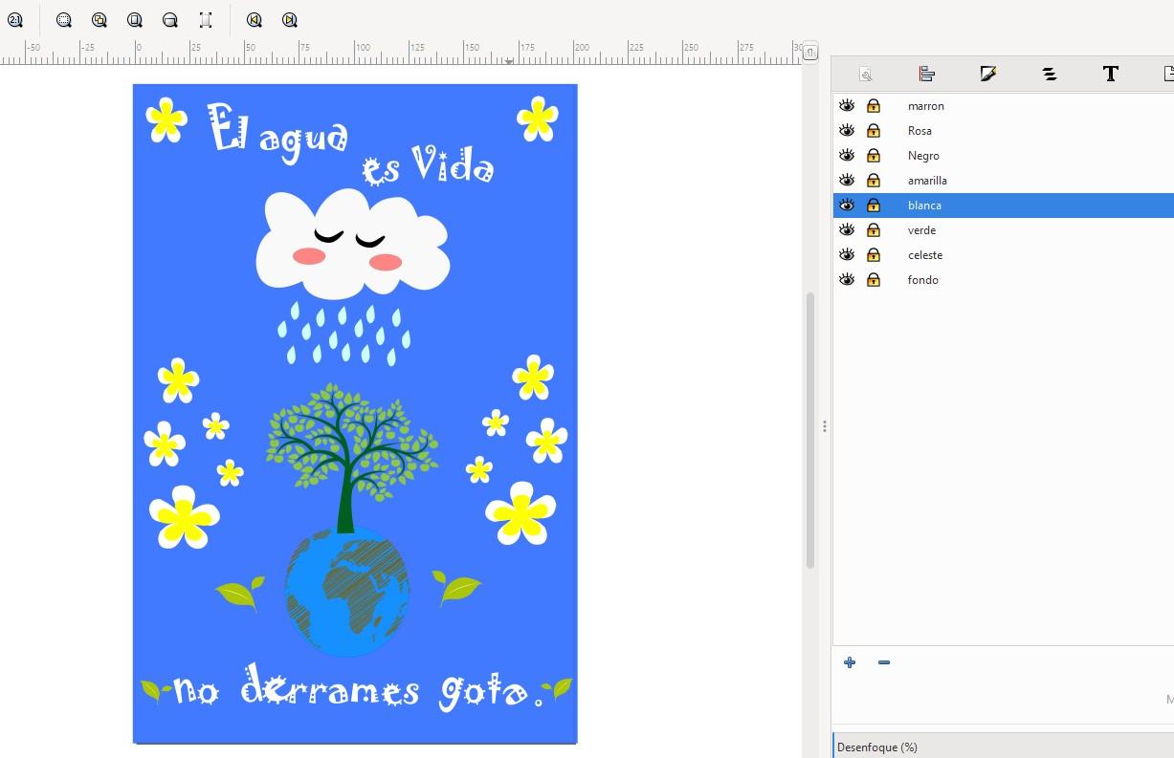This screenshot has height=758, width=1174.
Task: Click the lock guides icon beside ruler
Action: pos(810,53)
